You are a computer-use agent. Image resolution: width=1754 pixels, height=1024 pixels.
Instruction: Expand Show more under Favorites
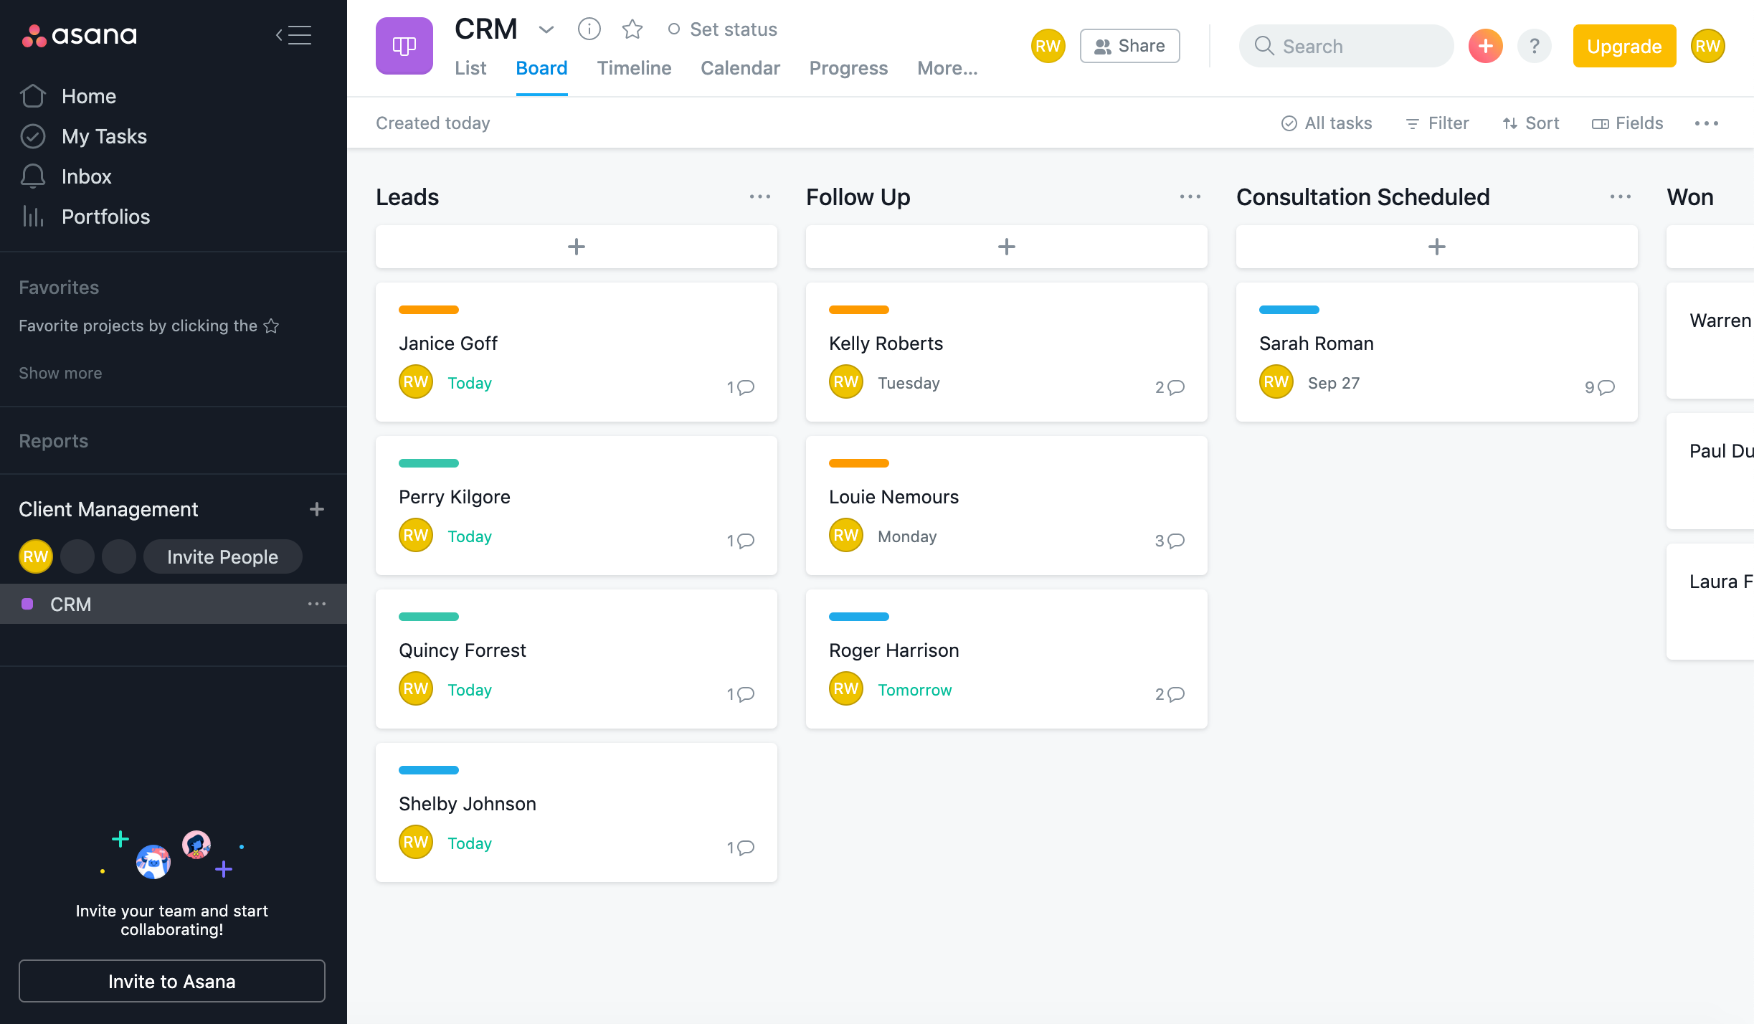click(x=60, y=373)
